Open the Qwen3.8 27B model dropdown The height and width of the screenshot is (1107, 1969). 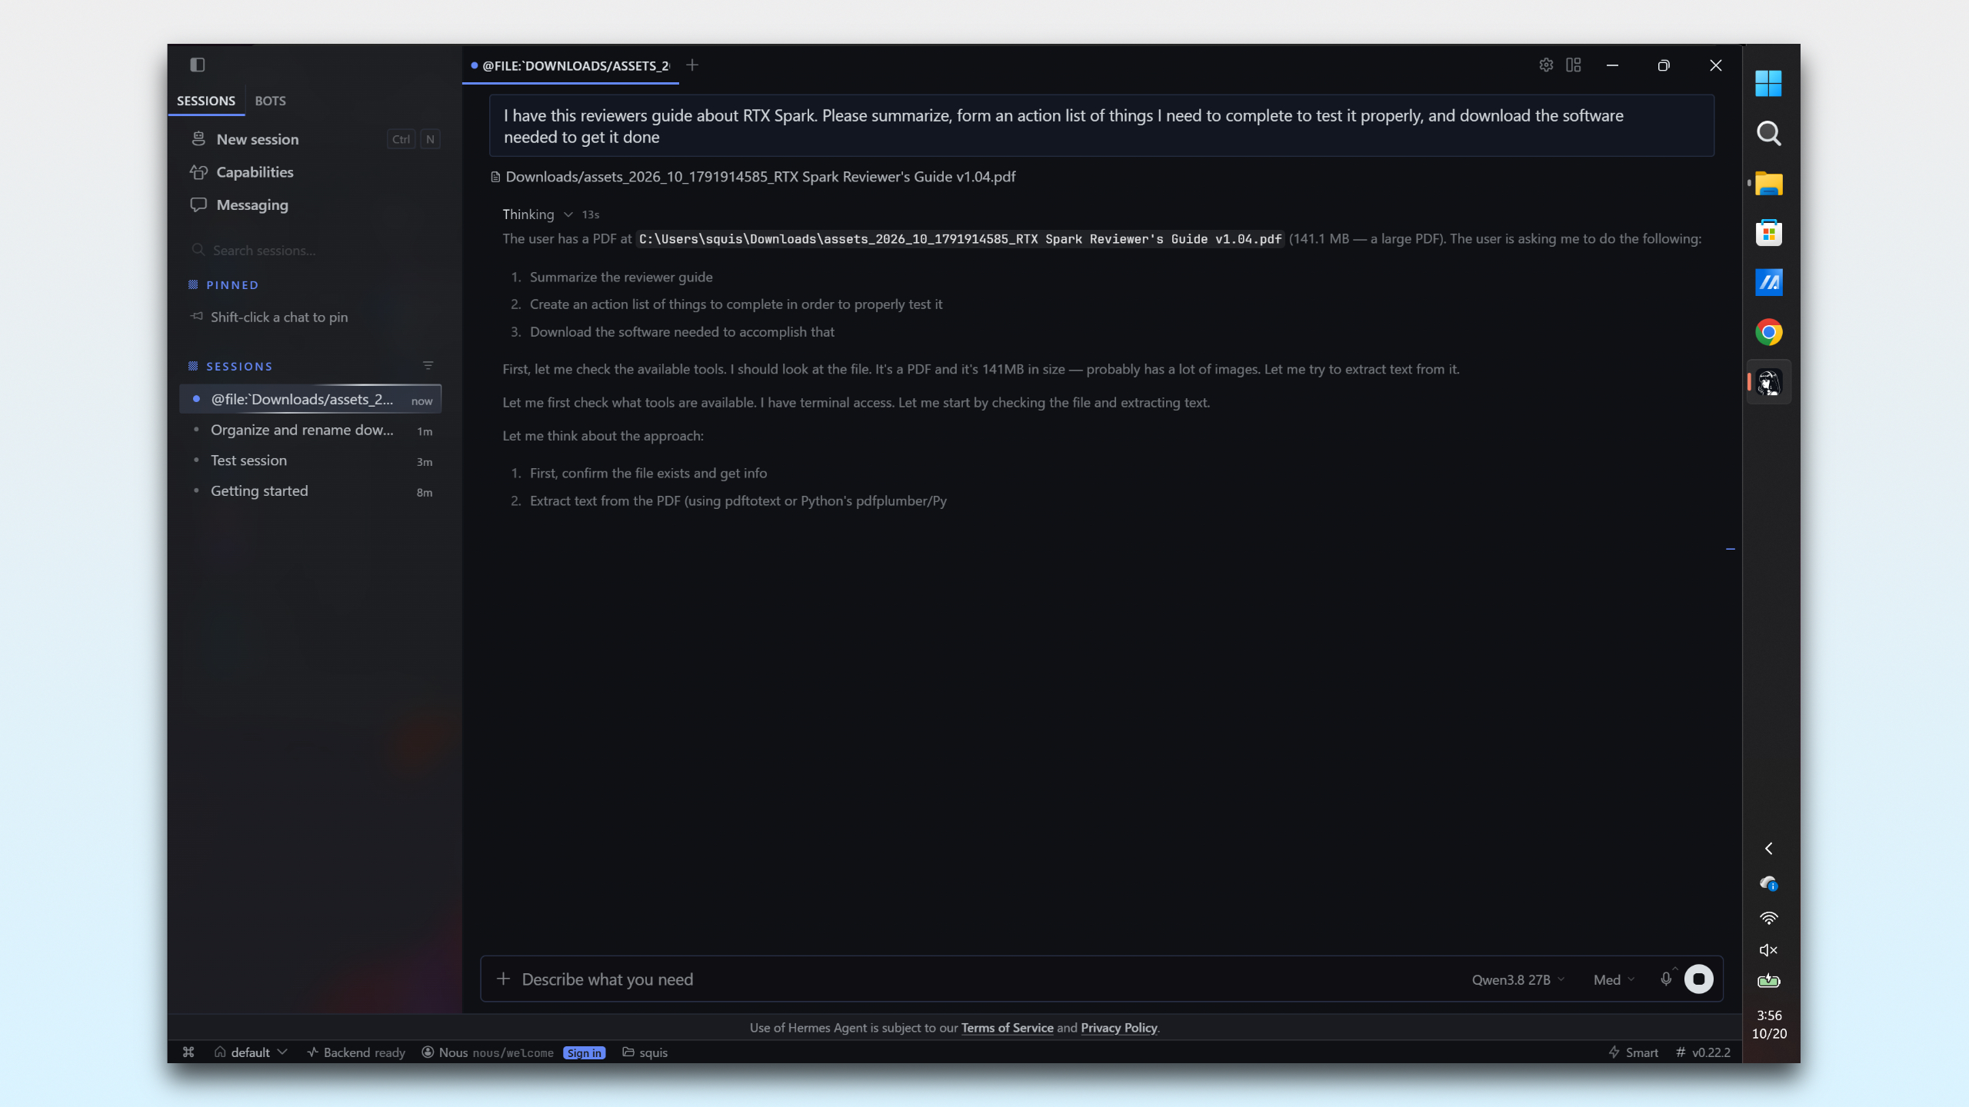(x=1518, y=979)
